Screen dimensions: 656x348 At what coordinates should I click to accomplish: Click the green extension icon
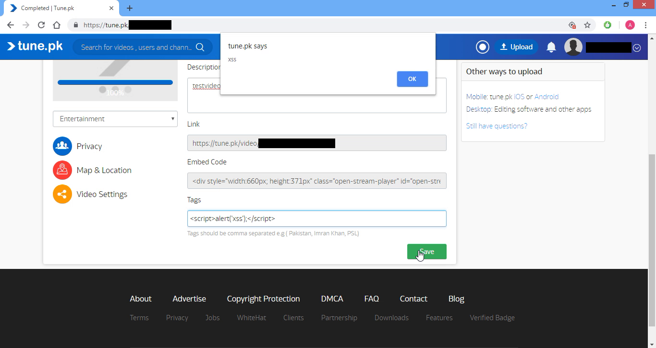(607, 25)
